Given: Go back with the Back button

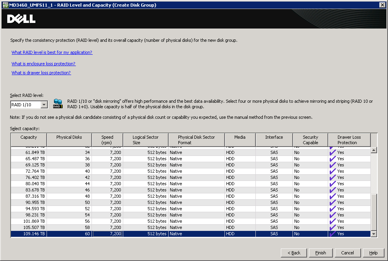Looking at the screenshot, I should 294,253.
